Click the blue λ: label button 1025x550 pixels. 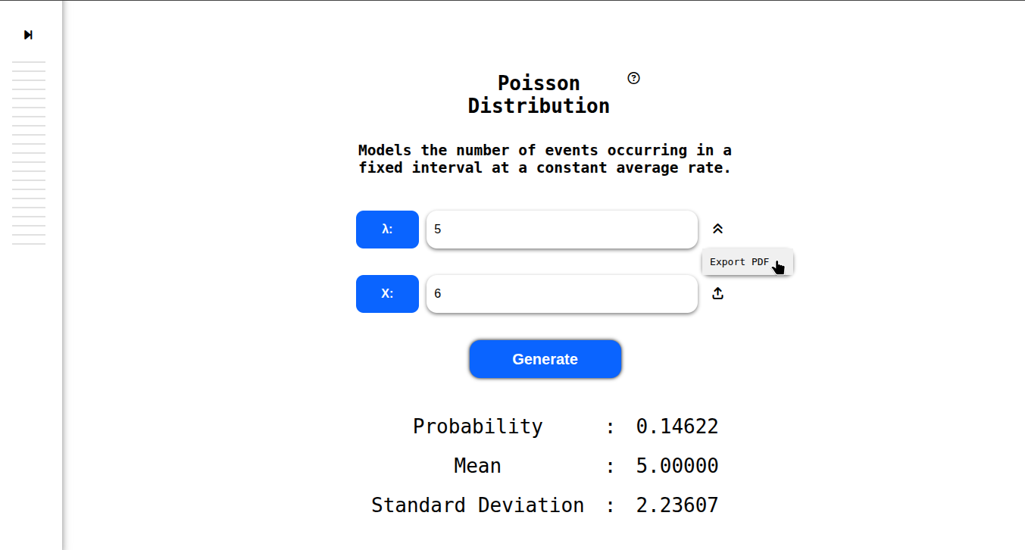click(x=387, y=230)
